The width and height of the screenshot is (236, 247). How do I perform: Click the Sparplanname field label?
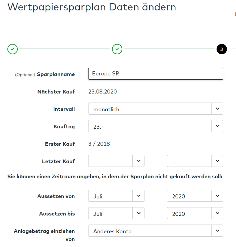pyautogui.click(x=56, y=74)
